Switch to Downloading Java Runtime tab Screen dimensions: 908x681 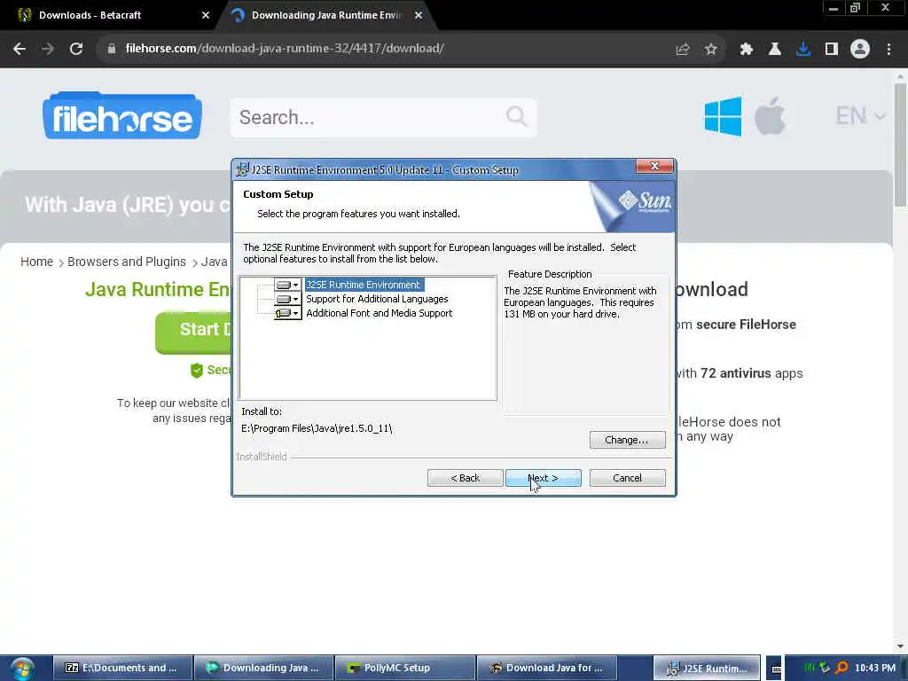(x=325, y=15)
